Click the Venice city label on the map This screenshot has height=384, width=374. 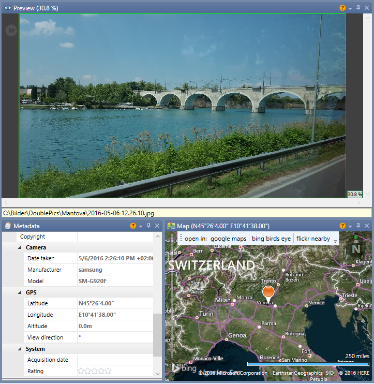[317, 303]
